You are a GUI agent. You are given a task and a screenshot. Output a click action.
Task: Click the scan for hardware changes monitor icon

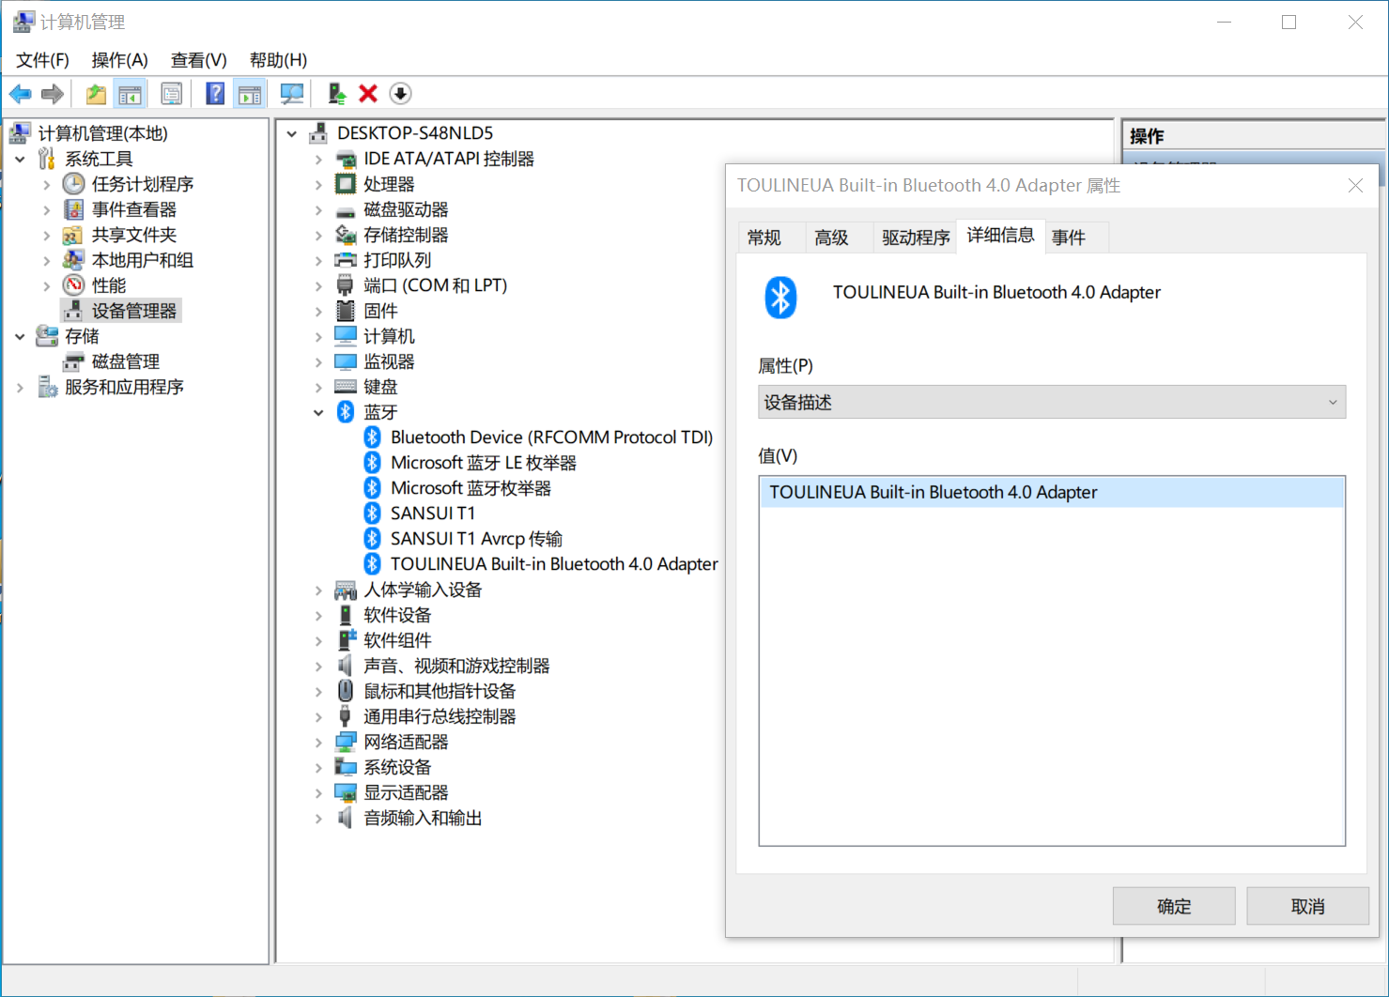[292, 94]
